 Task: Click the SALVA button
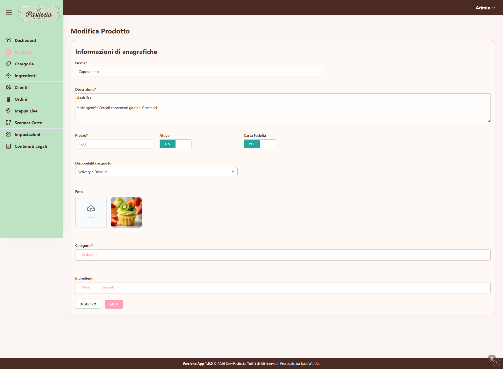pyautogui.click(x=114, y=304)
